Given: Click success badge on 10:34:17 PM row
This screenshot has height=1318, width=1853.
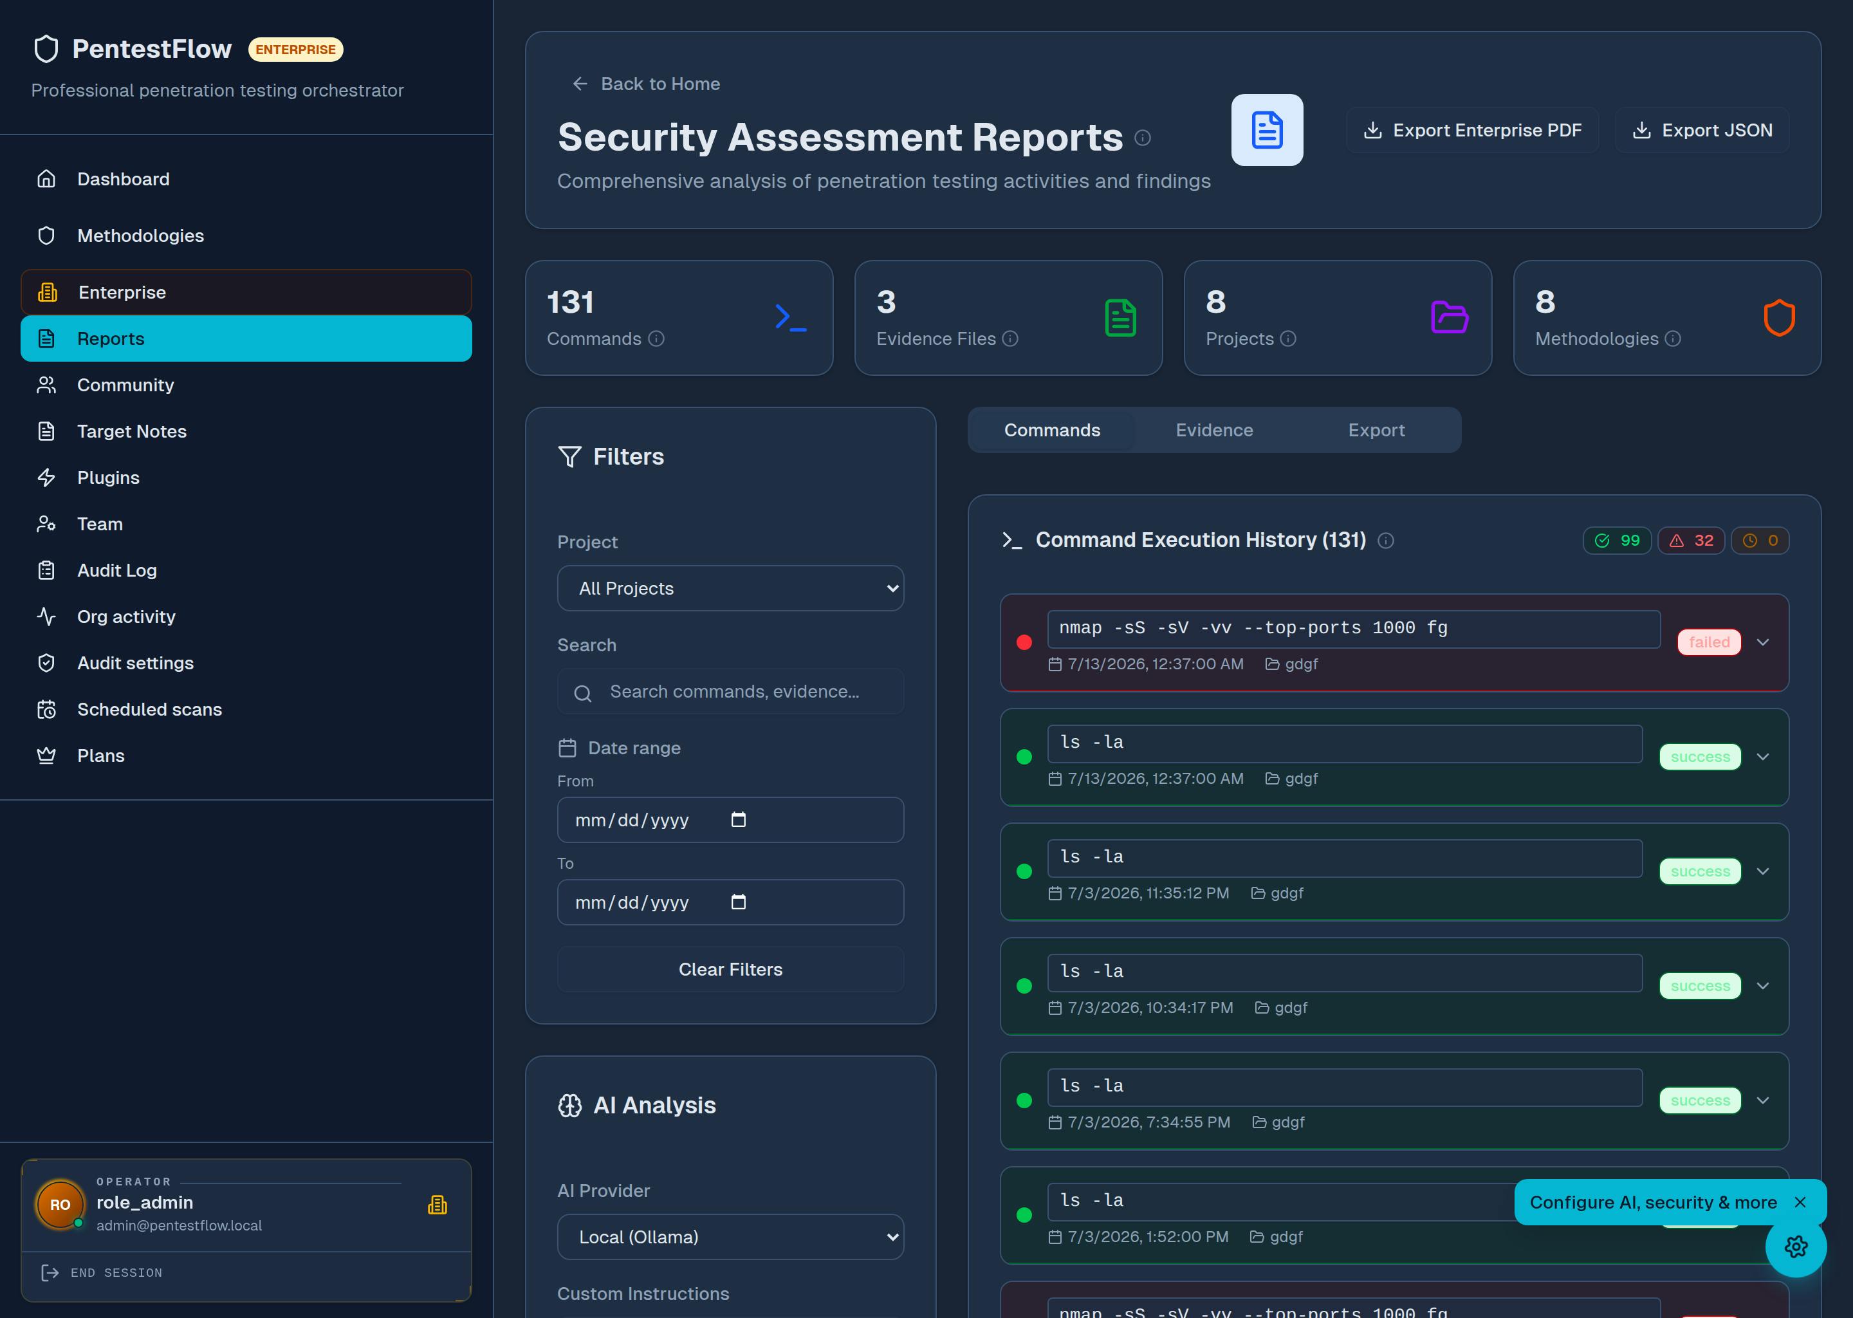Looking at the screenshot, I should (1700, 985).
